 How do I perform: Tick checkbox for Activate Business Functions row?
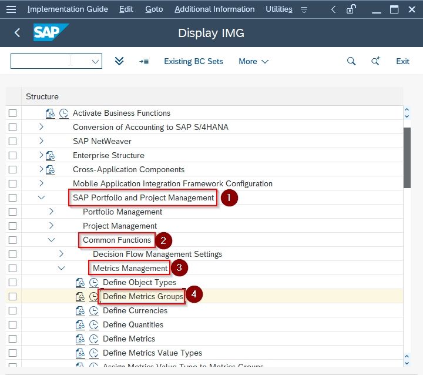coord(12,113)
